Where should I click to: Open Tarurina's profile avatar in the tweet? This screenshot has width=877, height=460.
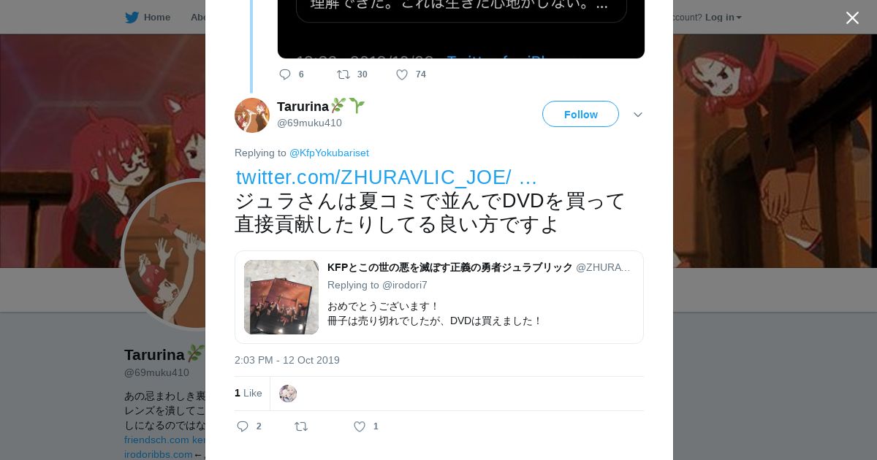coord(252,115)
